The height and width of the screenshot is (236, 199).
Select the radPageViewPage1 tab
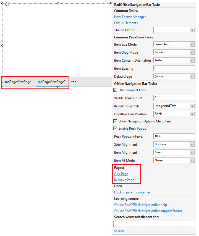(19, 82)
